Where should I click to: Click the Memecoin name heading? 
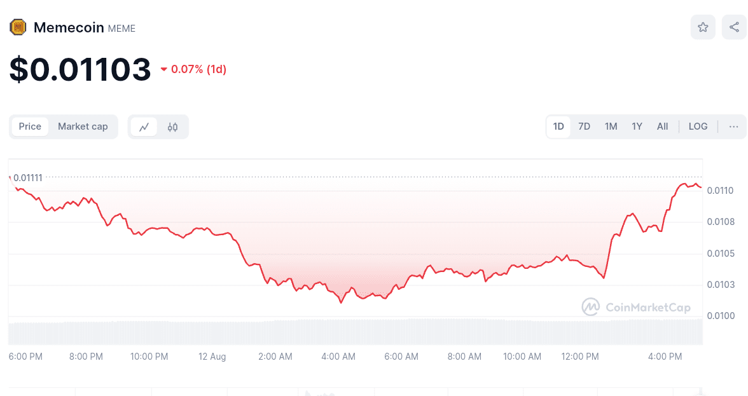[69, 27]
